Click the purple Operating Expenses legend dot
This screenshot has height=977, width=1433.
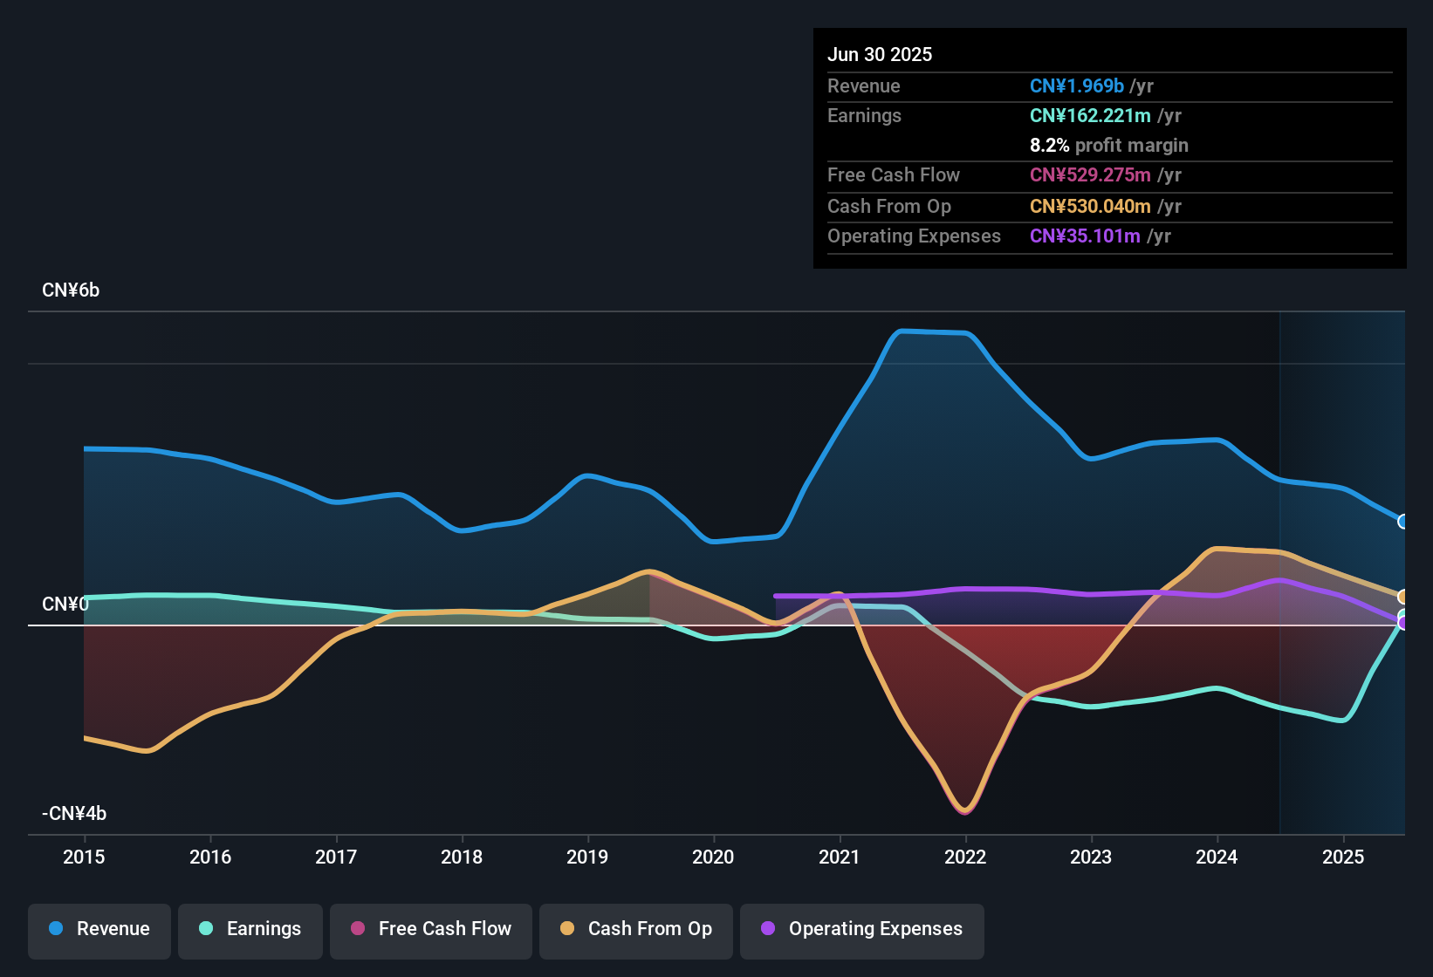click(768, 929)
